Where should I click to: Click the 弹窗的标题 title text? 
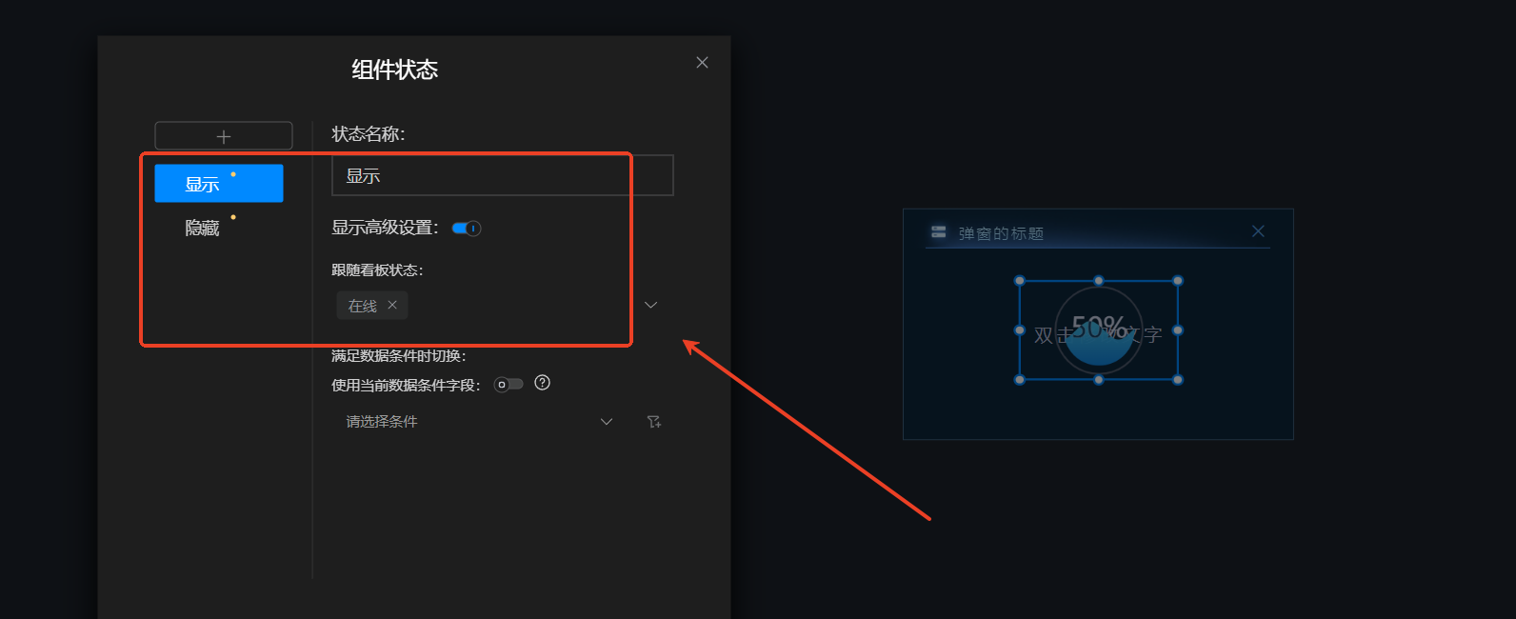coord(1001,233)
